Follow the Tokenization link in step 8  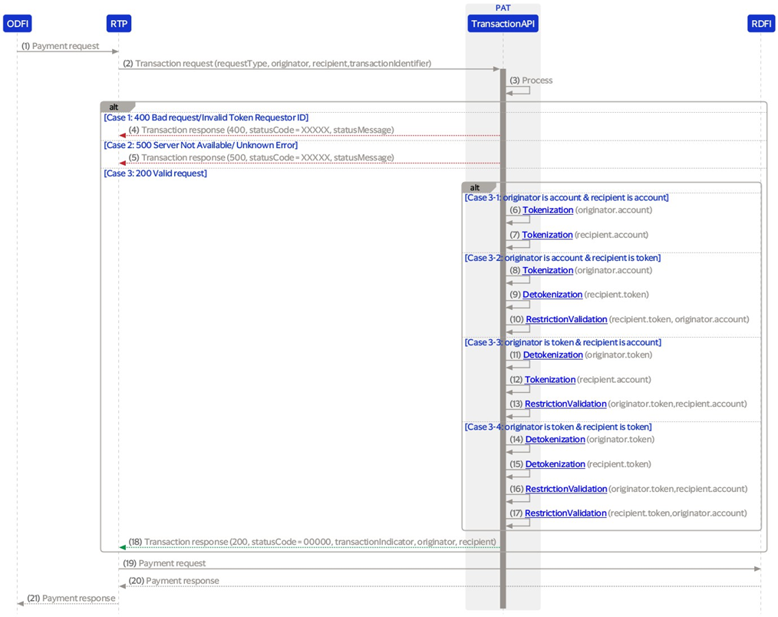(x=548, y=270)
